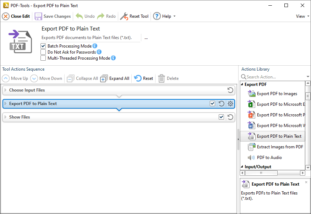Screen dimensions: 311x214
Task: Collapse All actions in sequence
Action: pos(82,78)
